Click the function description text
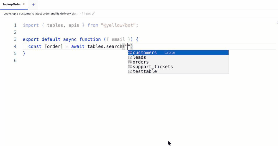This screenshot has width=278, height=146. pos(40,14)
